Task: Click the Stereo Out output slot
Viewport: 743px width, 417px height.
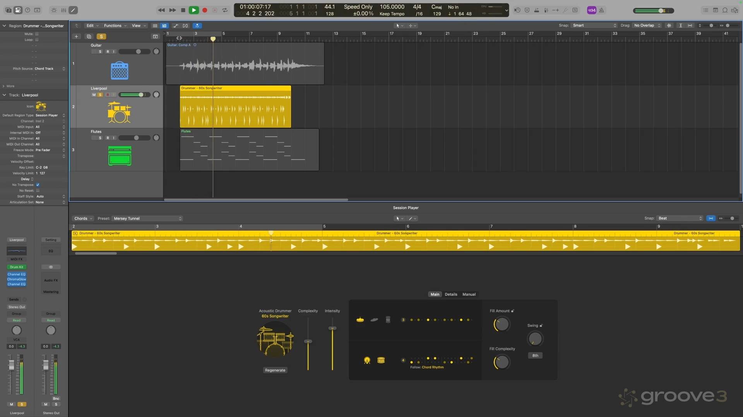Action: click(x=17, y=307)
